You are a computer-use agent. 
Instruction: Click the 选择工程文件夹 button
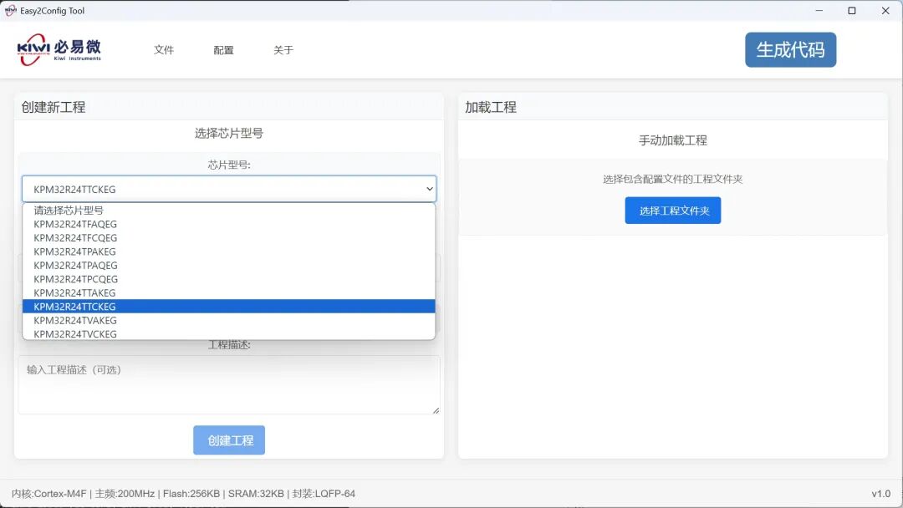click(672, 211)
